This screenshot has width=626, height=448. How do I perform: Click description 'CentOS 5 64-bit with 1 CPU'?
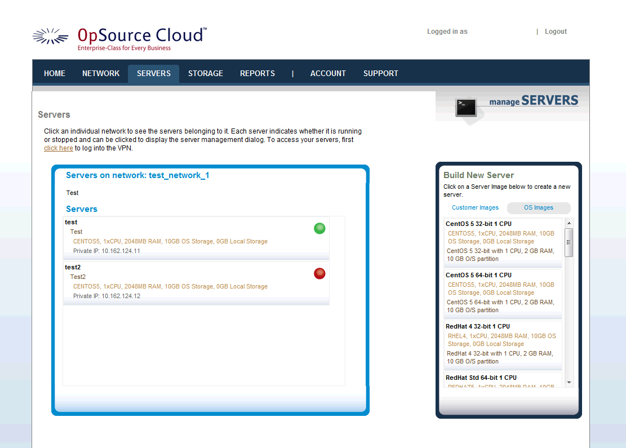coord(501,306)
